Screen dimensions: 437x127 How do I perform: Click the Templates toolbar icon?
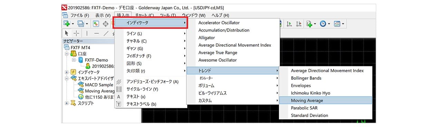click(337, 23)
